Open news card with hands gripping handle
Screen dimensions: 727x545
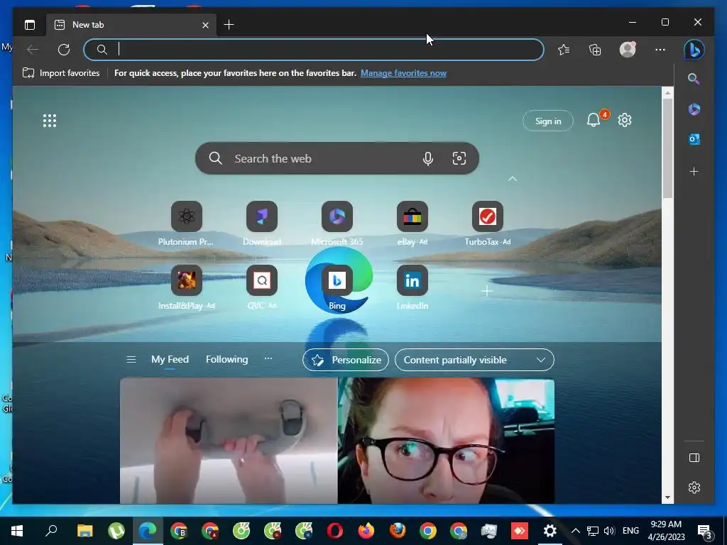229,441
